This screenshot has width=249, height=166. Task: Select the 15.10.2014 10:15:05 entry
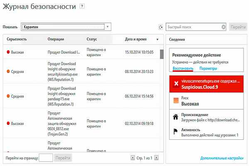(x=82, y=52)
